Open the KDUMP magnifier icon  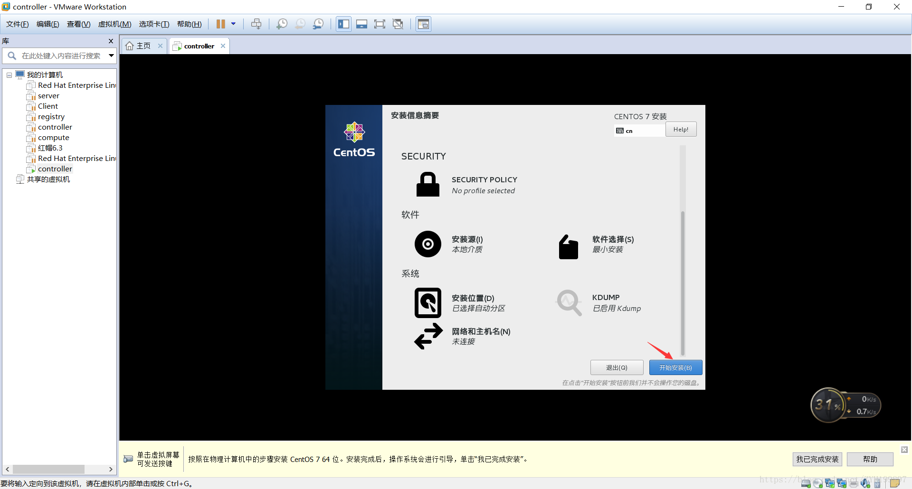569,302
